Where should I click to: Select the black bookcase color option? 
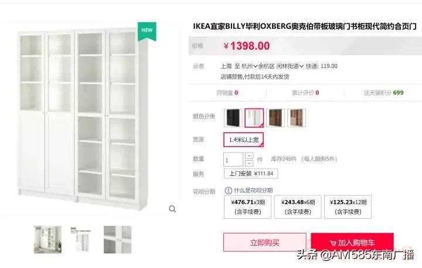pos(233,118)
